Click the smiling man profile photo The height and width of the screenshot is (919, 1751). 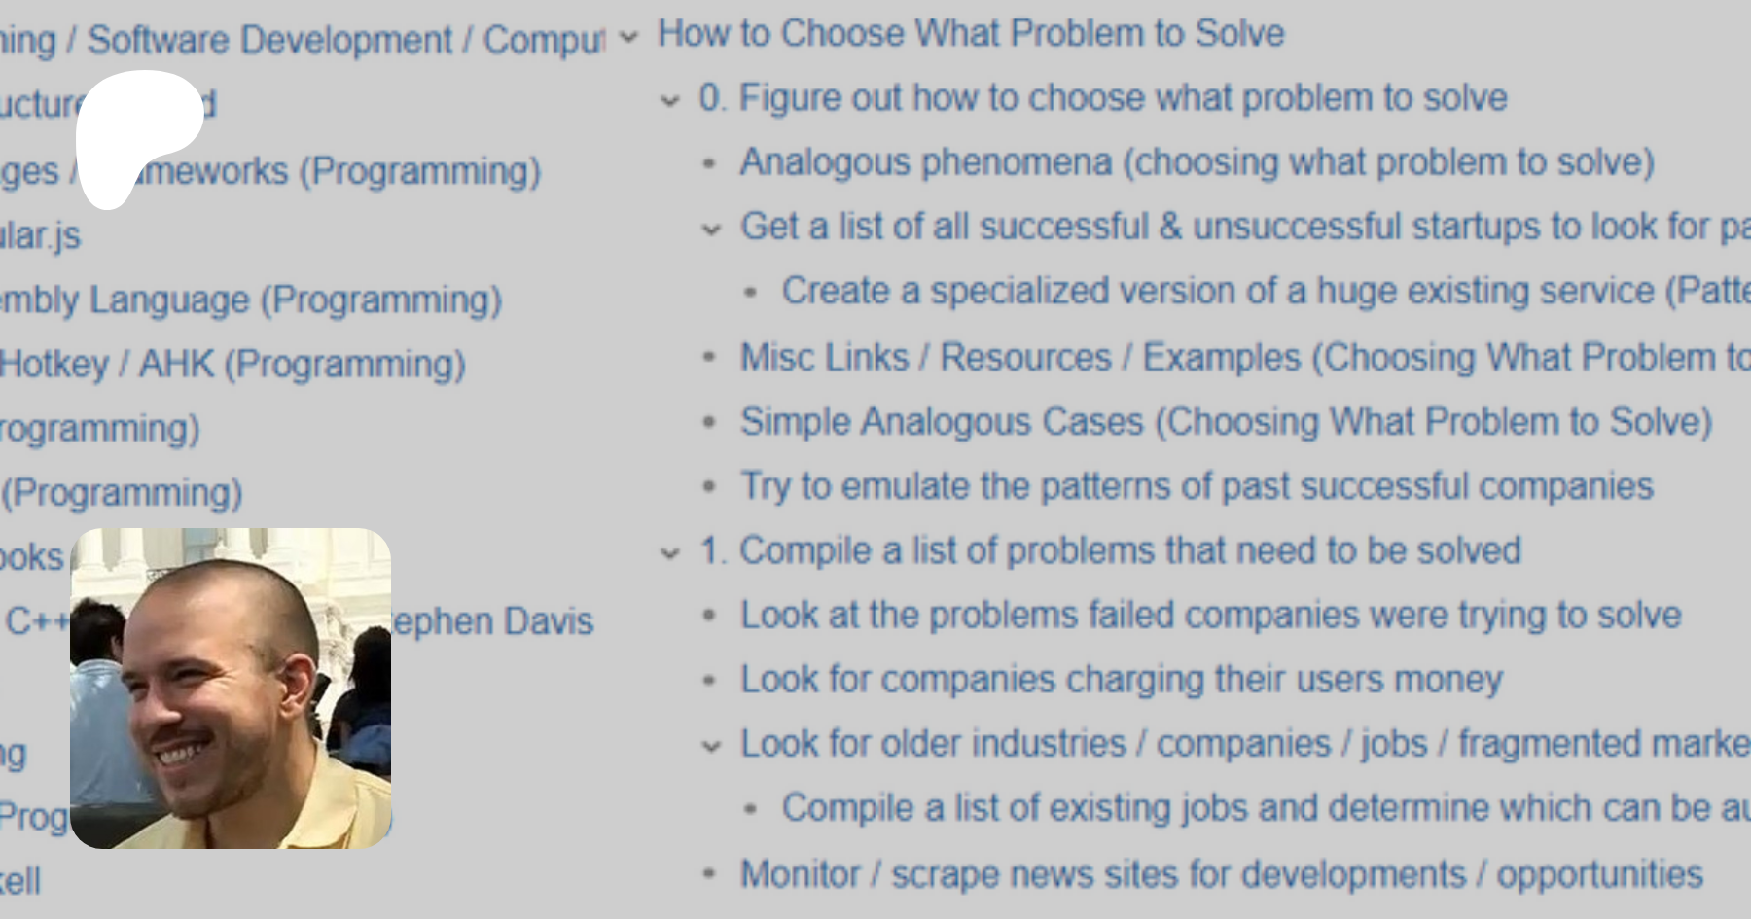pyautogui.click(x=231, y=688)
